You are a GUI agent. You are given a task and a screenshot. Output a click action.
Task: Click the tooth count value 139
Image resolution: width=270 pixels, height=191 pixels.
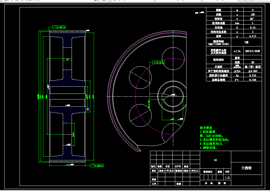253,14
